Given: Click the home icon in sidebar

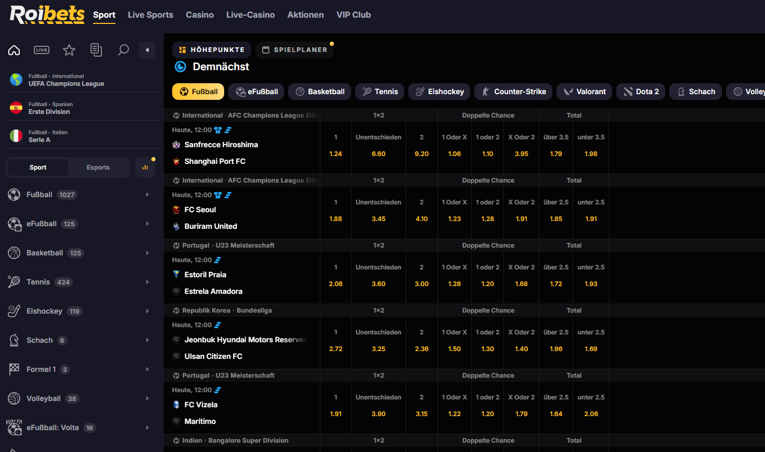Looking at the screenshot, I should 14,50.
